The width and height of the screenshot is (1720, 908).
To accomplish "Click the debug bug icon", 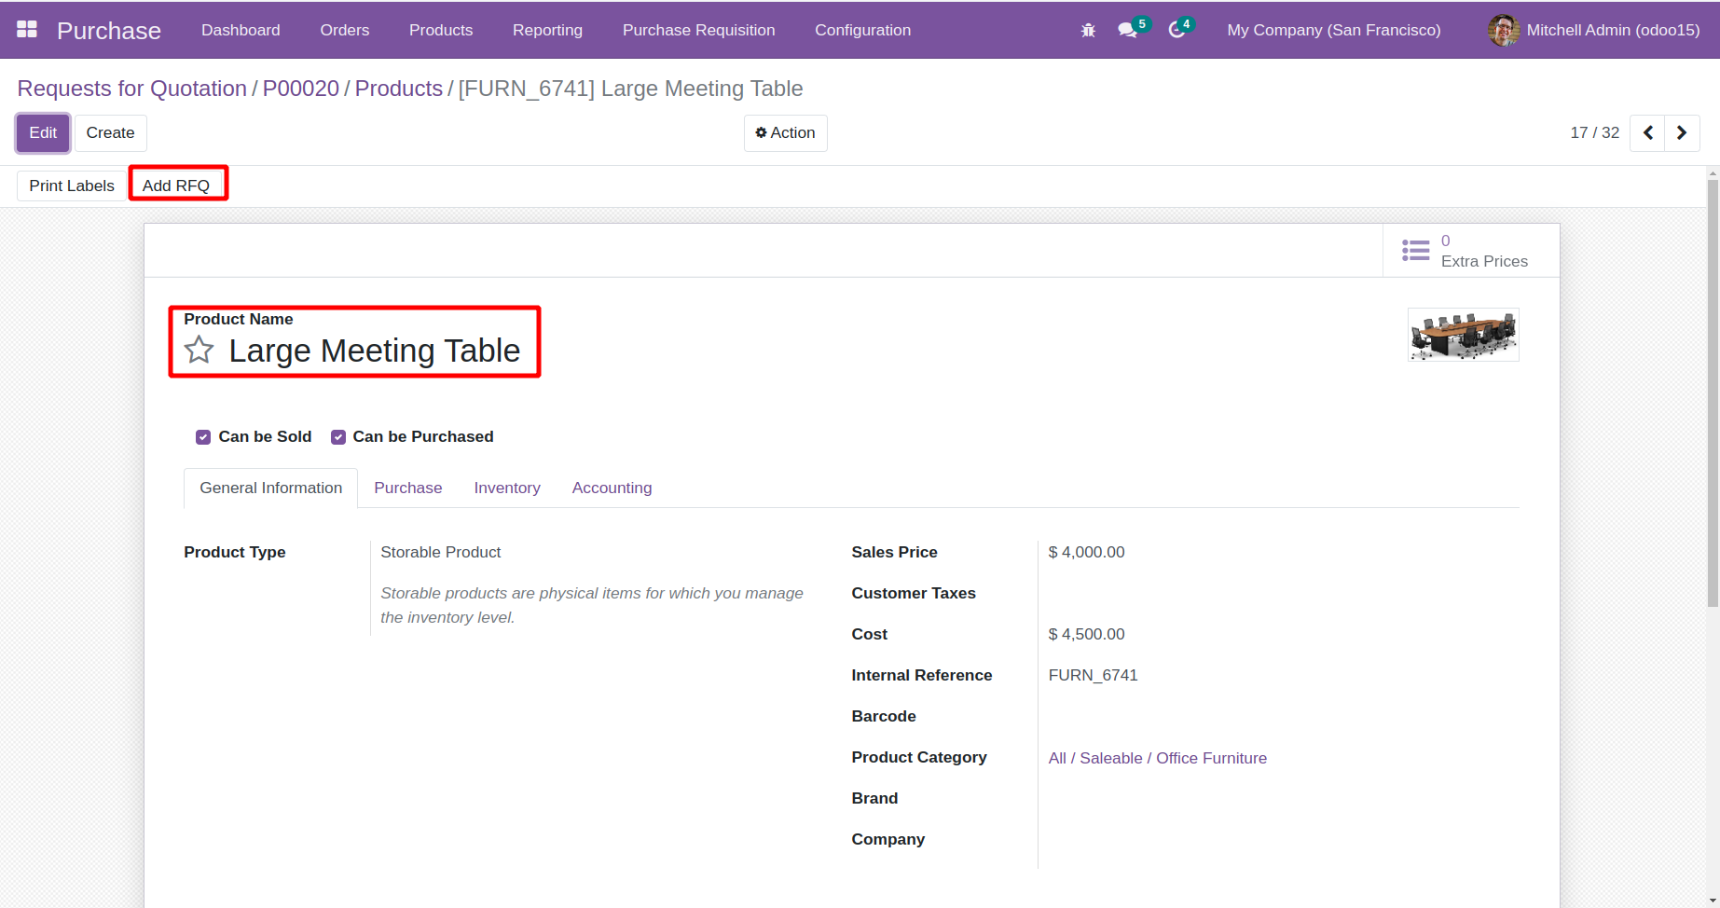I will click(x=1088, y=30).
